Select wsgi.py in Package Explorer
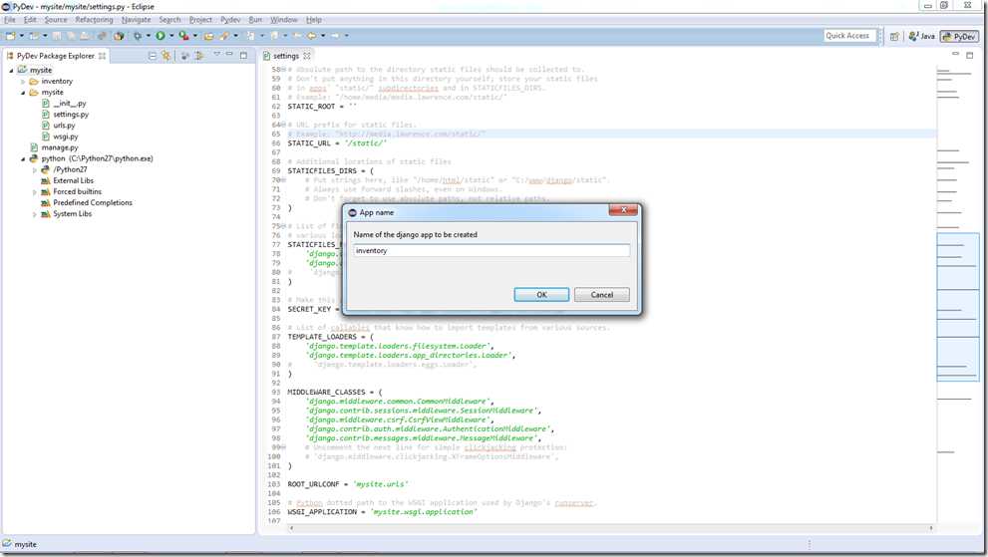 click(x=66, y=137)
